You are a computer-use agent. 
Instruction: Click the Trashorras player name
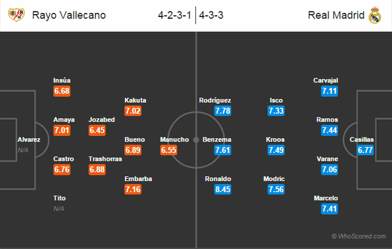[x=105, y=159]
